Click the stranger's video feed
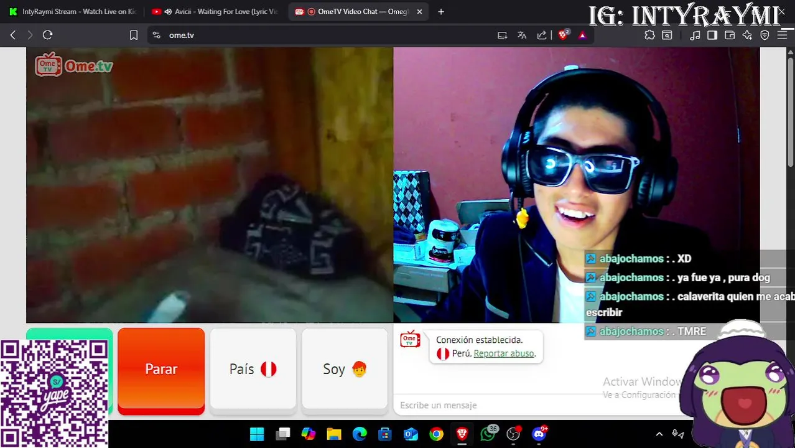 tap(210, 185)
